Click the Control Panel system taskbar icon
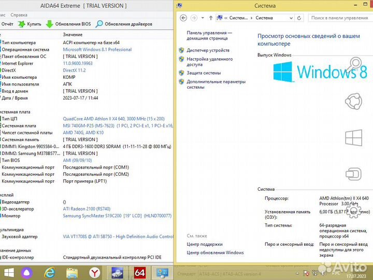The height and width of the screenshot is (280, 373). pyautogui.click(x=162, y=273)
